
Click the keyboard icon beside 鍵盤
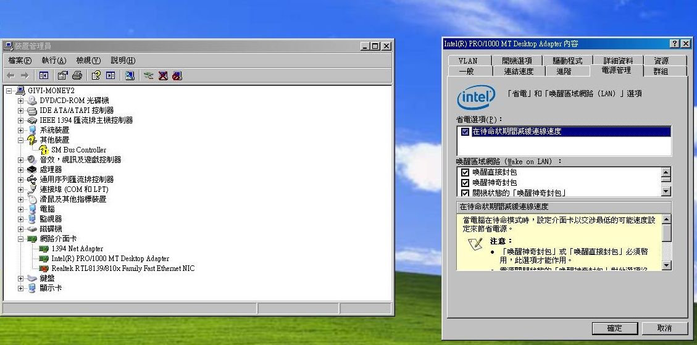(32, 278)
